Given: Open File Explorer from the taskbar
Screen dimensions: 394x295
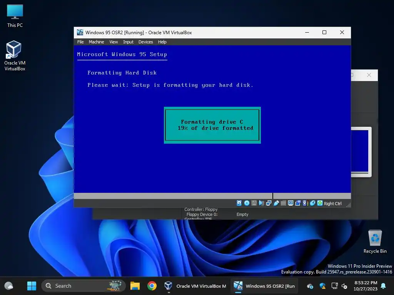Looking at the screenshot, I should click(135, 286).
